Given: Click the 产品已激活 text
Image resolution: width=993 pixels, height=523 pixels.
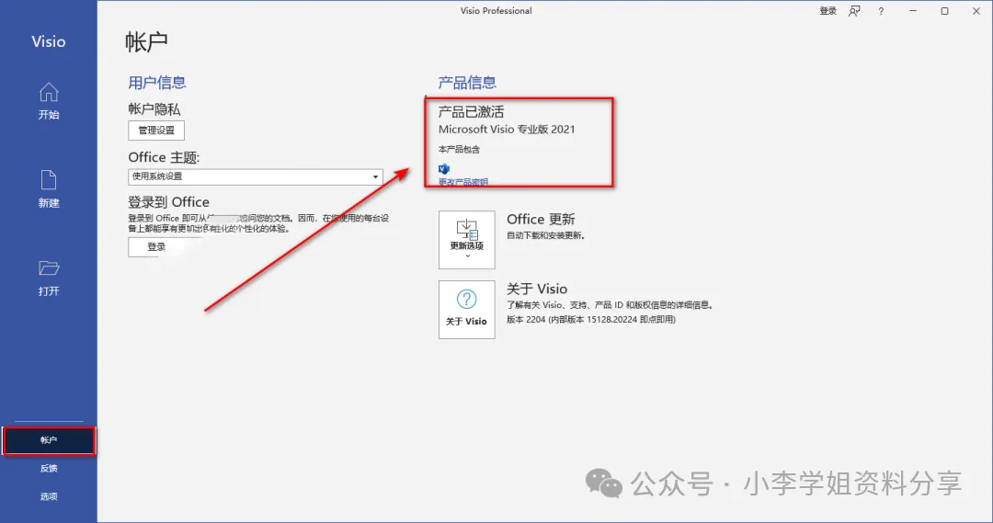Looking at the screenshot, I should [x=471, y=112].
